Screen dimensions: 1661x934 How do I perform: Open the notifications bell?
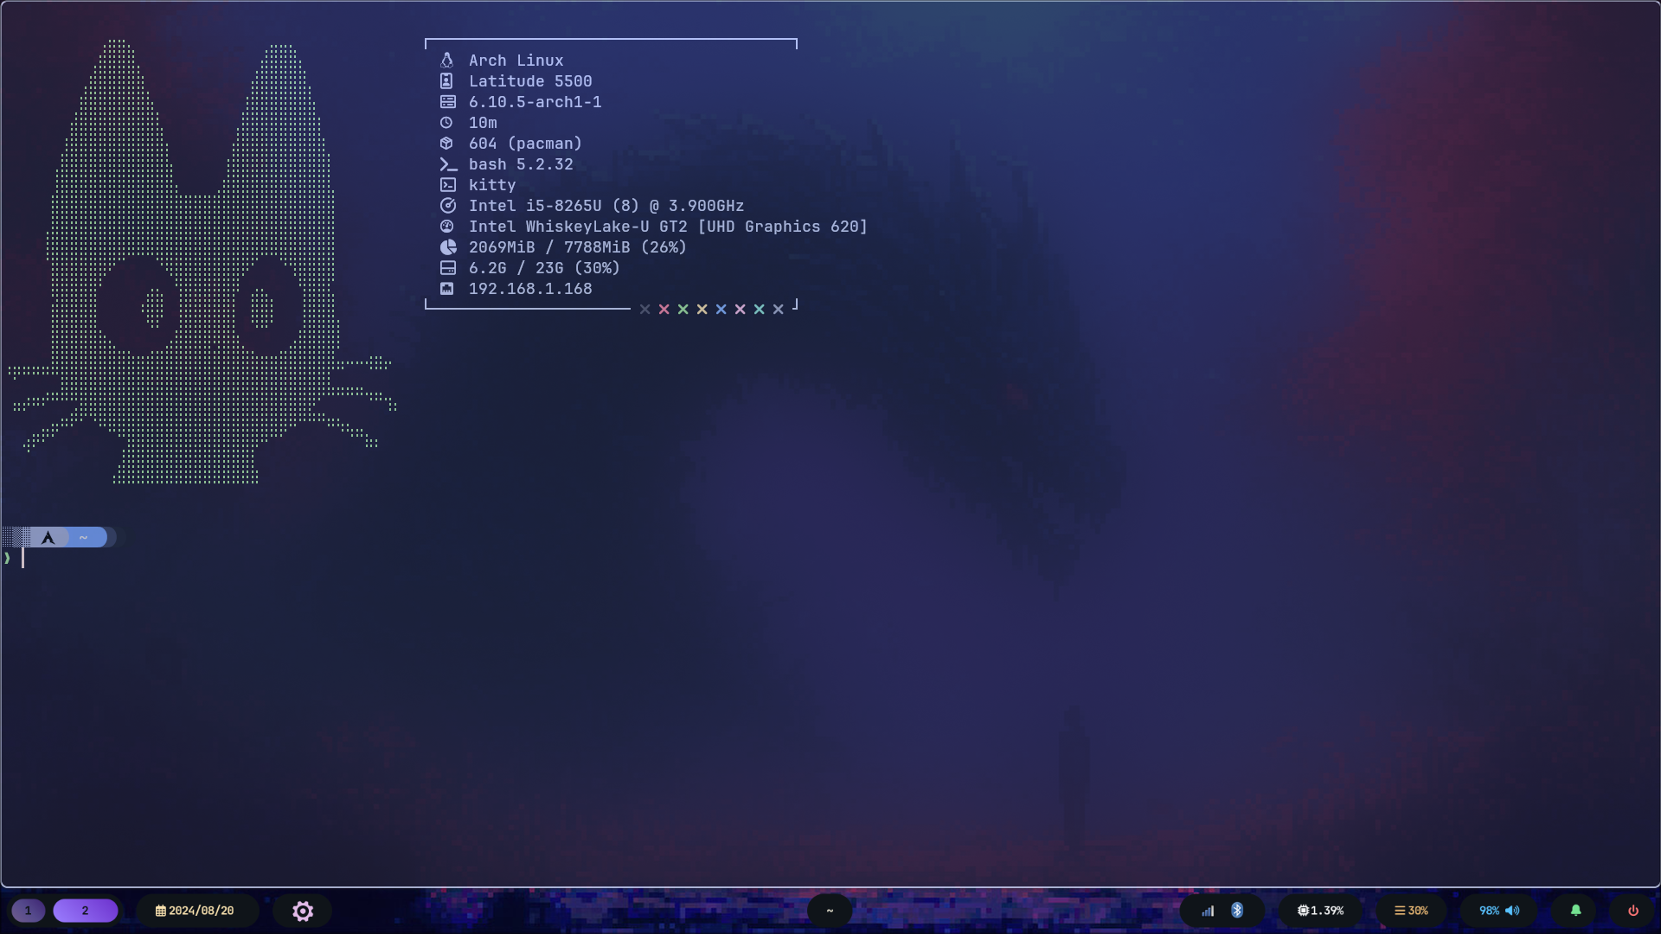pyautogui.click(x=1575, y=911)
